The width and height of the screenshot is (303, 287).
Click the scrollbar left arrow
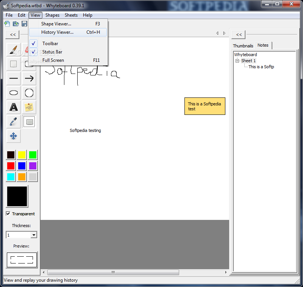click(x=44, y=272)
